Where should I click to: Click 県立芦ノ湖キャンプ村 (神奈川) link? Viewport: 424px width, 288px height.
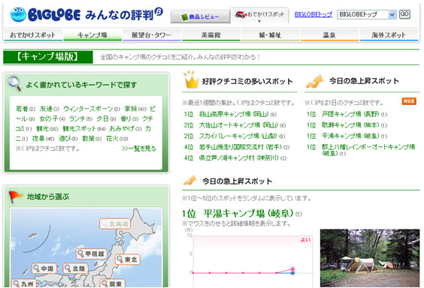click(x=239, y=157)
